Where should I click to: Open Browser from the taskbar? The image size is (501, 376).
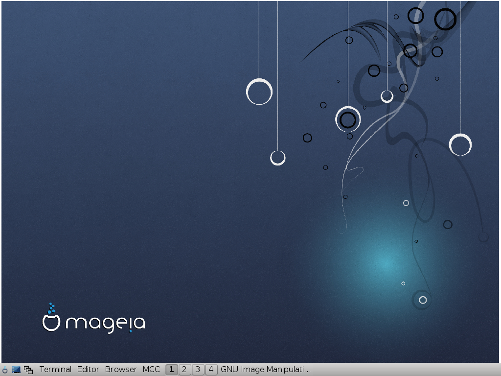tap(121, 369)
